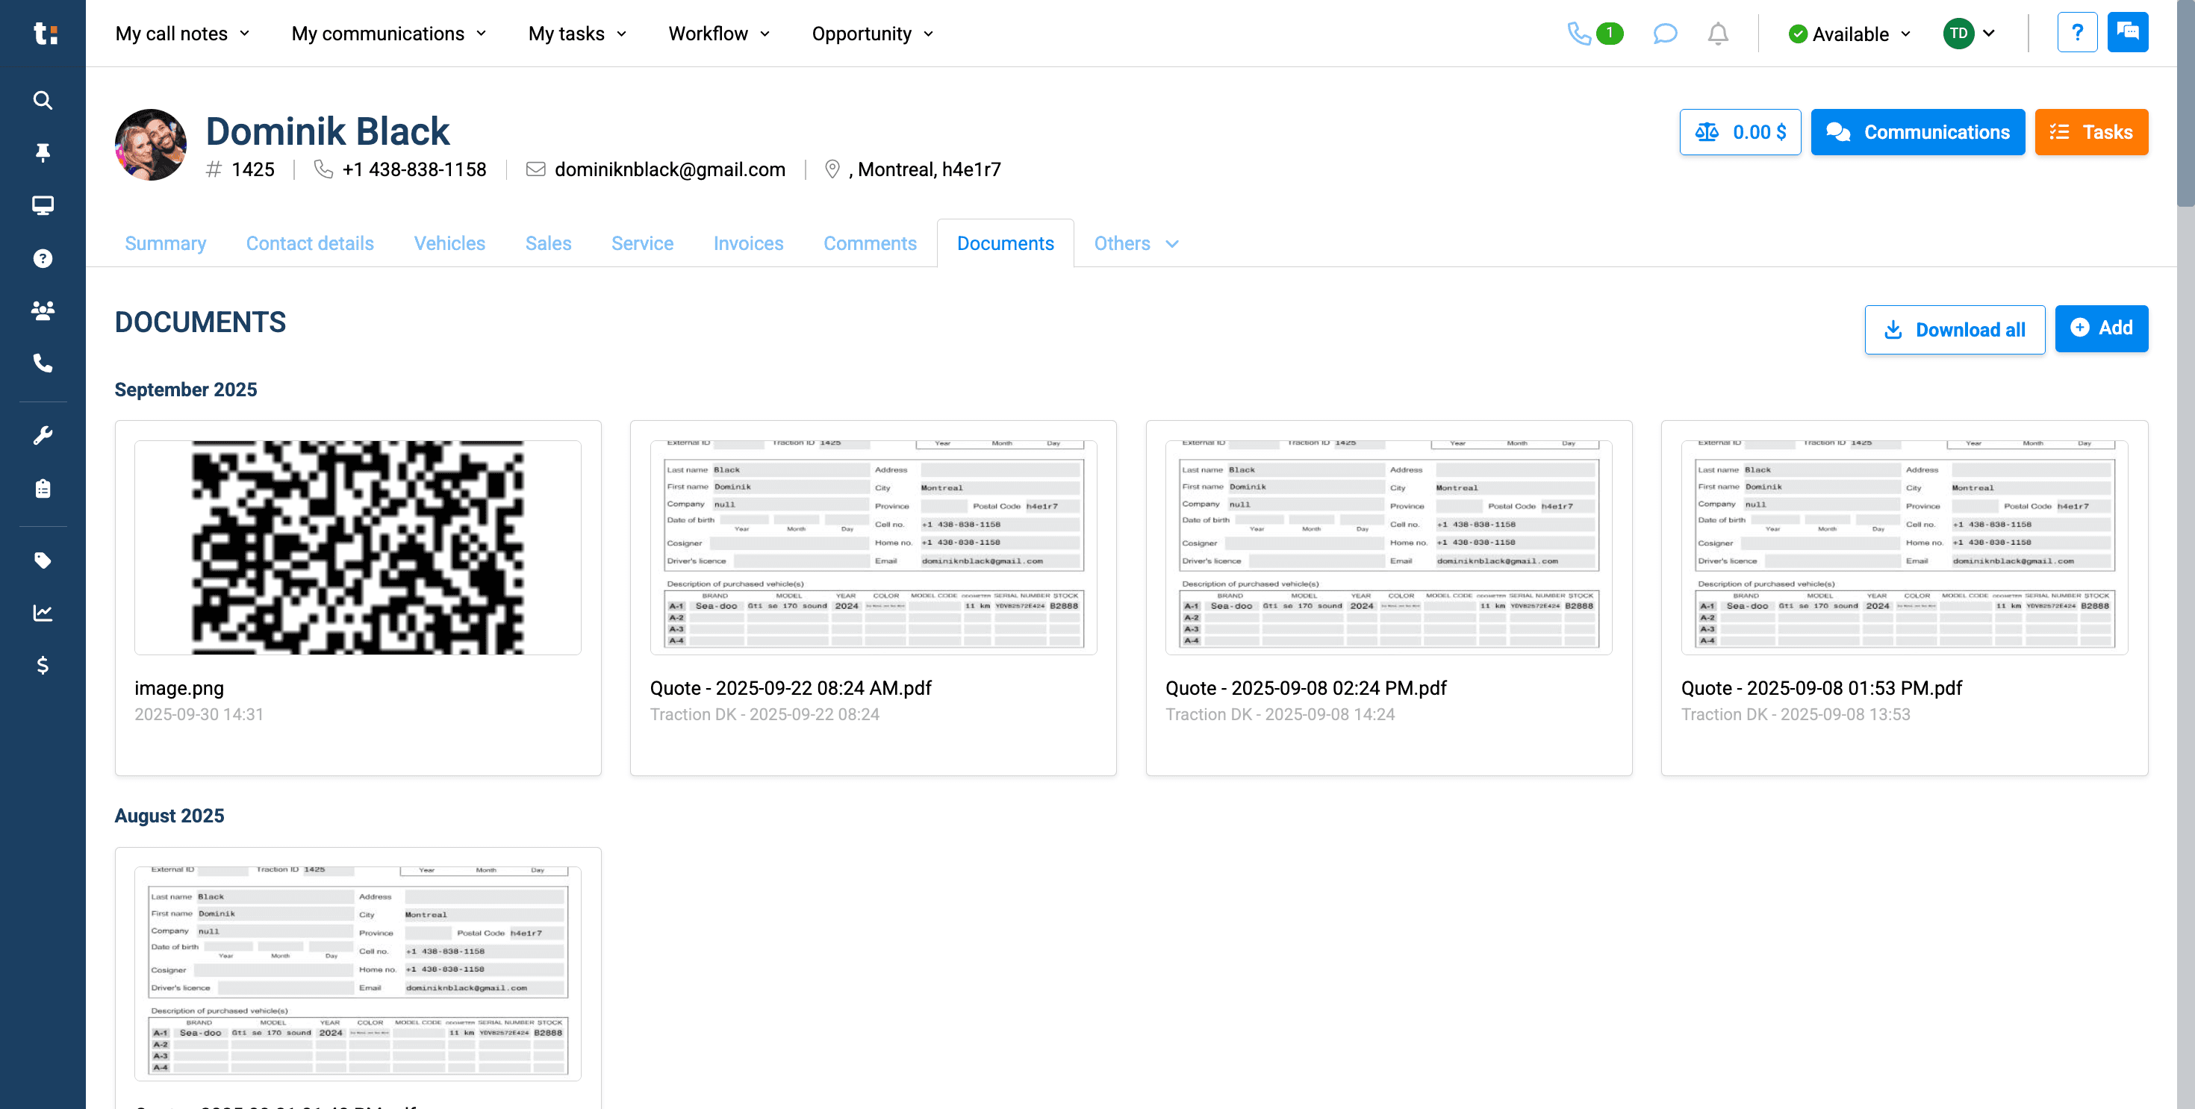2195x1109 pixels.
Task: Open the customers group sidebar icon
Action: coord(43,310)
